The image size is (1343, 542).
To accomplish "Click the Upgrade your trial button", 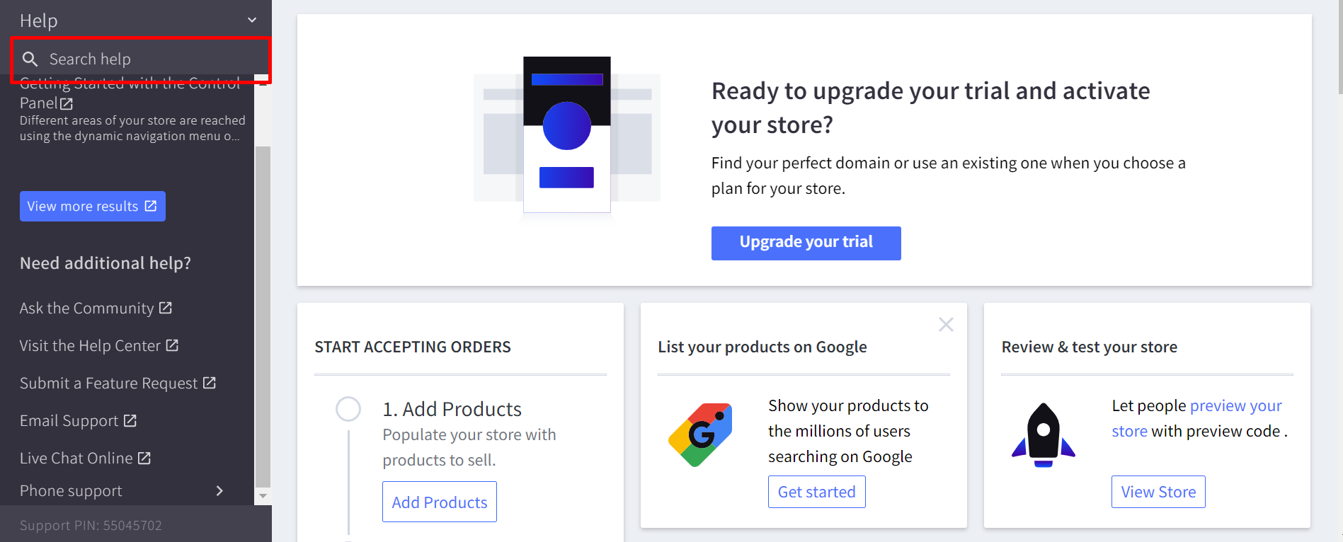I will tap(806, 243).
